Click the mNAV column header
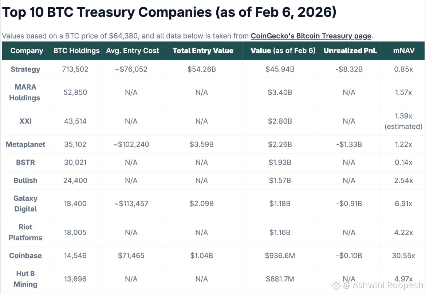This screenshot has height=294, width=426. click(x=404, y=51)
